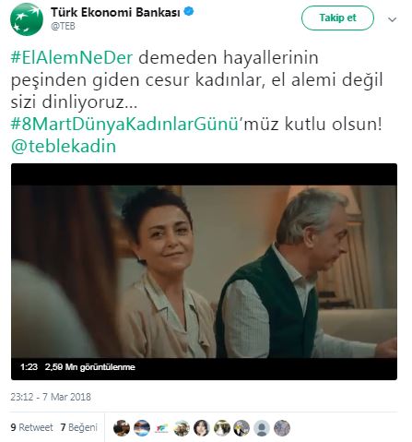Open the #8MartDünyaKadınlarGünü hashtag
412x442 pixels.
pyautogui.click(x=124, y=125)
